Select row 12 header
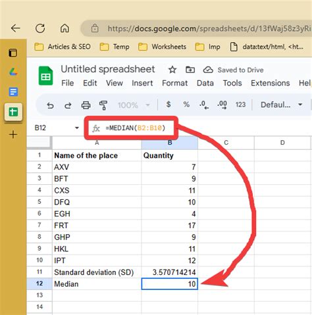 pyautogui.click(x=39, y=283)
